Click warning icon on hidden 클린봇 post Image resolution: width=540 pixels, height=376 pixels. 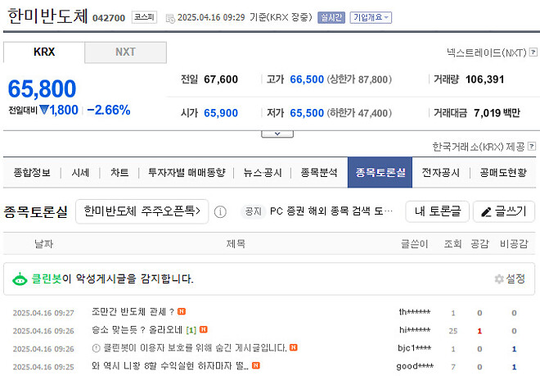point(96,348)
